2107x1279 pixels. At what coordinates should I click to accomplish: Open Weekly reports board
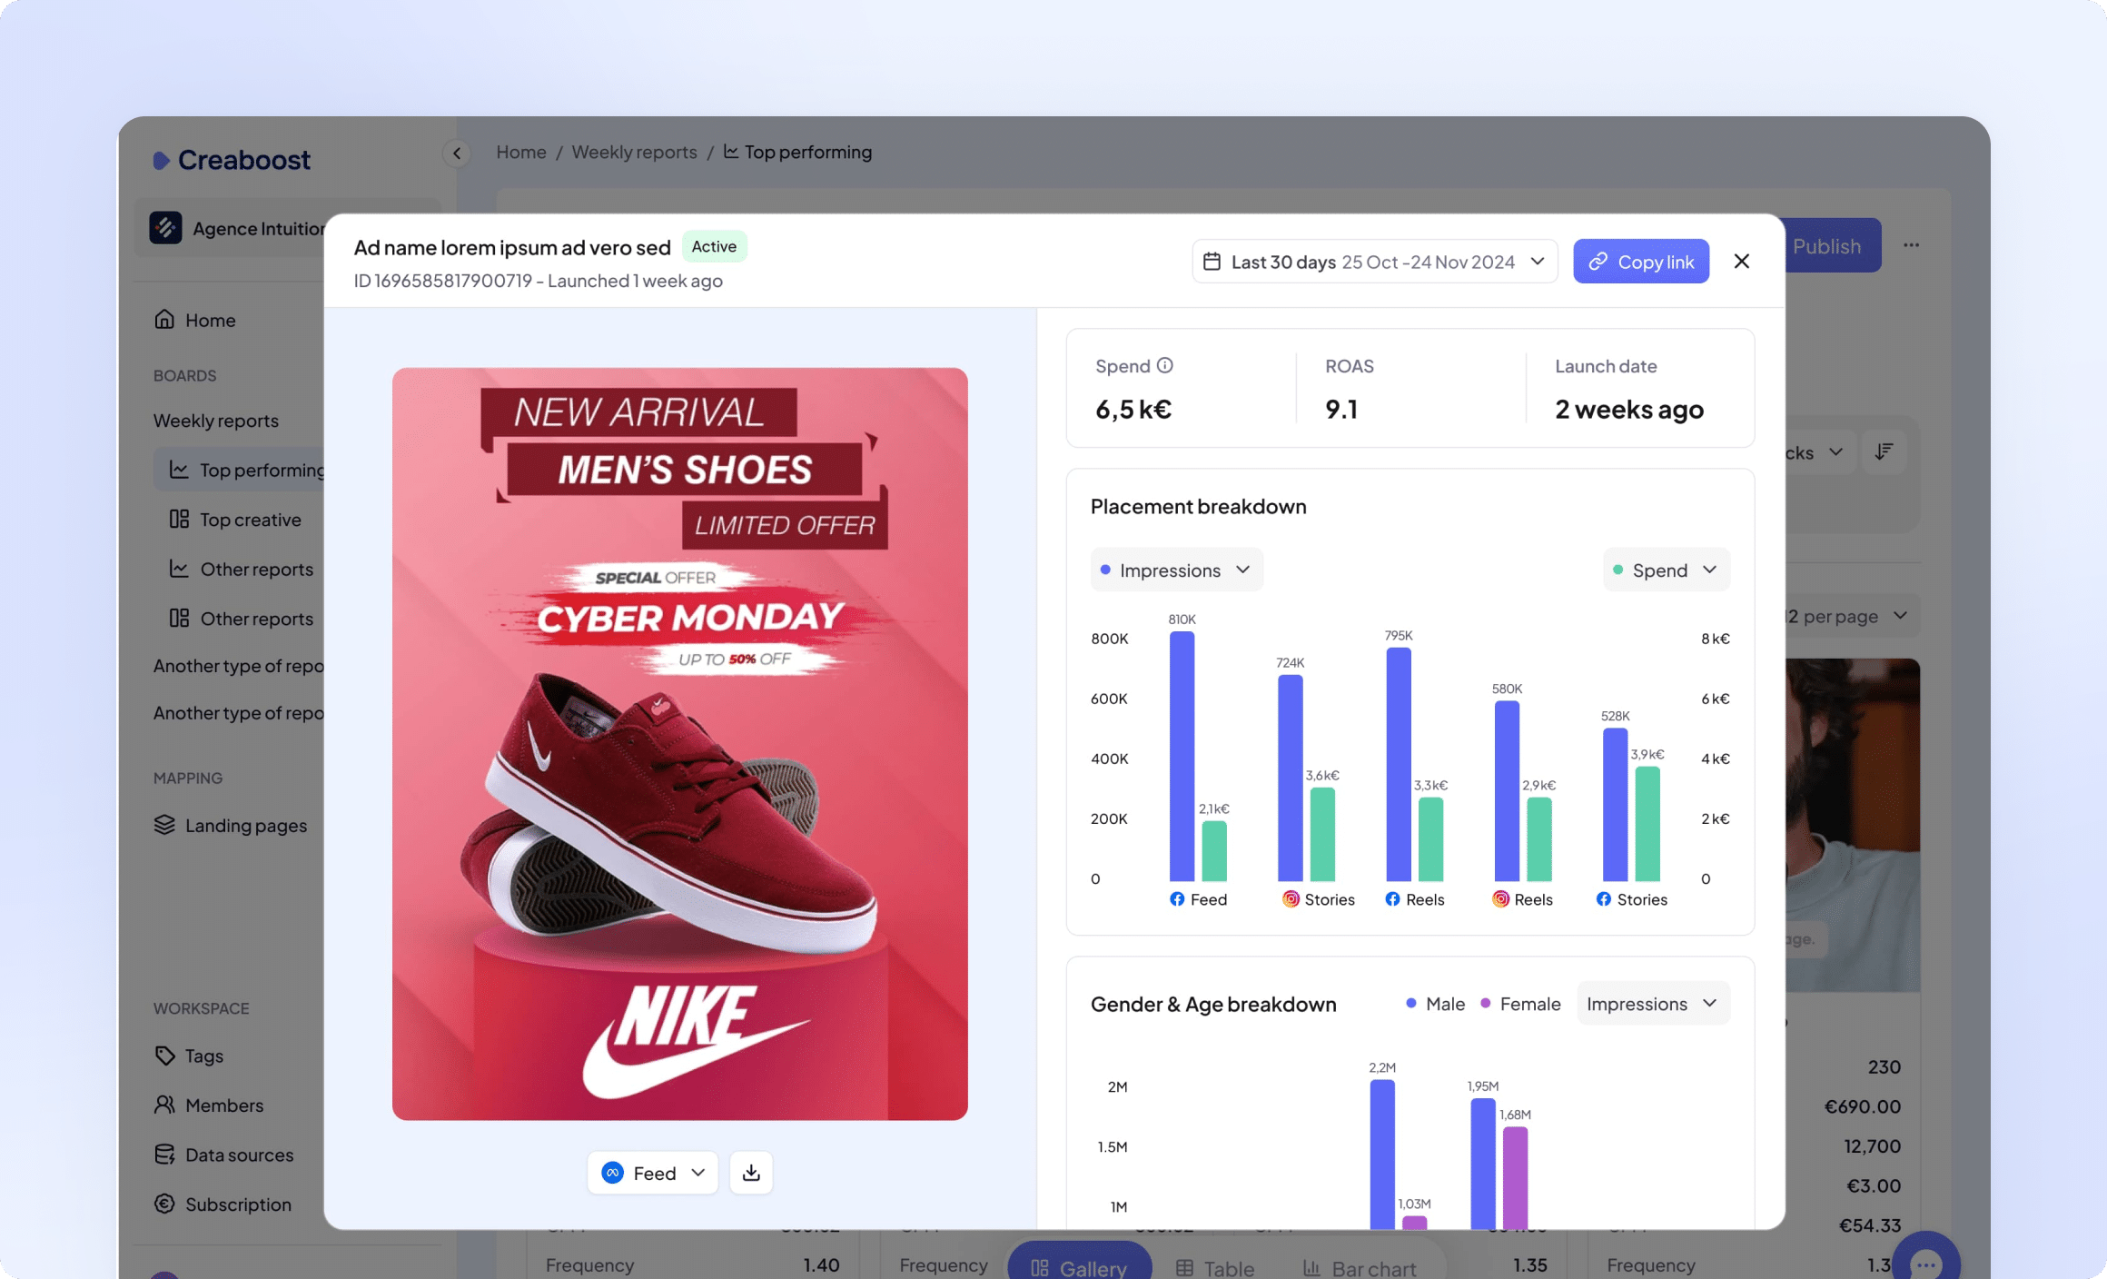tap(215, 421)
